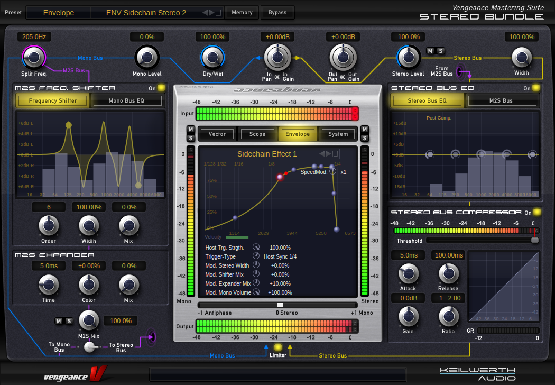Switch to the Vector tab
Viewport: 555px width, 385px height.
(x=217, y=134)
